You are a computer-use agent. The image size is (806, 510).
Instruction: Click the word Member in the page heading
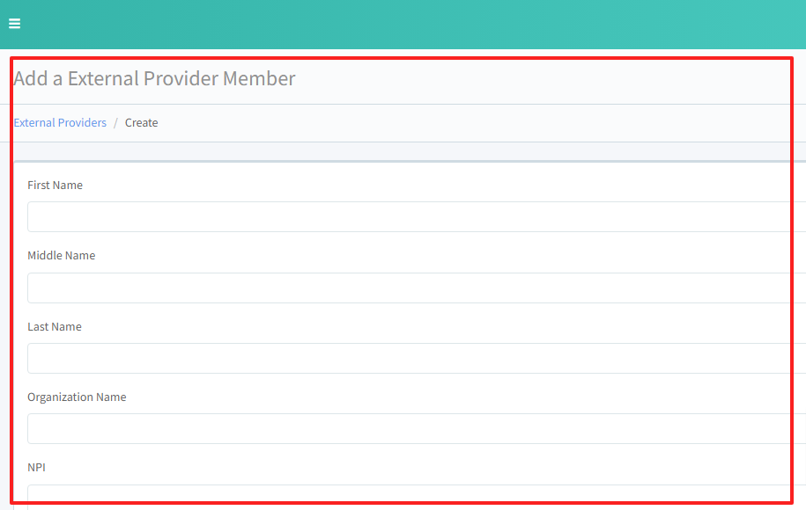point(258,78)
